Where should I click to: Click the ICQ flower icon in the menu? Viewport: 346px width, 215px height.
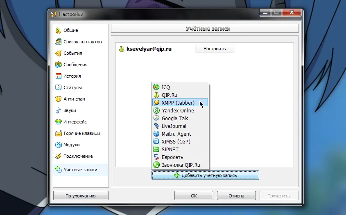click(156, 87)
